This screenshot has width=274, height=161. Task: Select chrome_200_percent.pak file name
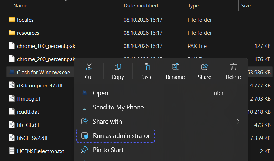(x=46, y=59)
